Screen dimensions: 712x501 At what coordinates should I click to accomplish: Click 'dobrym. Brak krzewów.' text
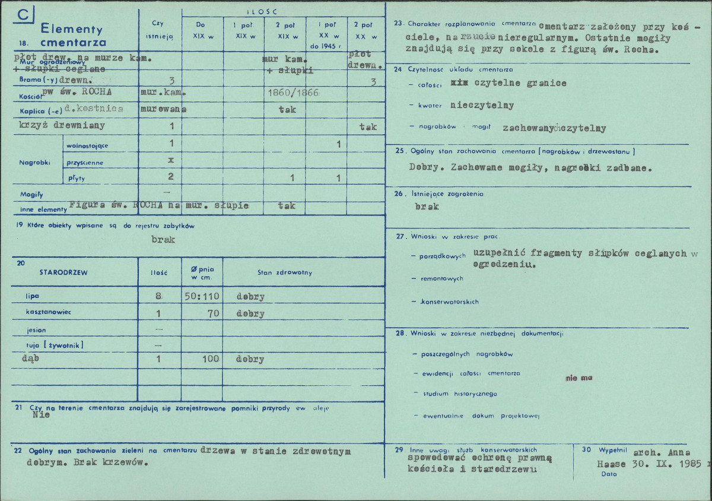(87, 462)
